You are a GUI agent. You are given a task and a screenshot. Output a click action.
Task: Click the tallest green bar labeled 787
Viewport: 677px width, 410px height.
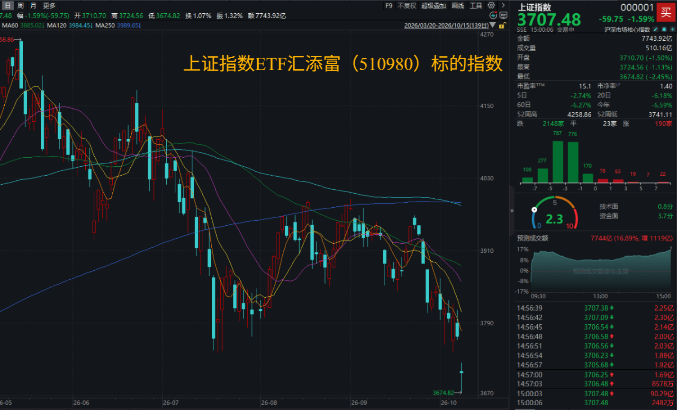pos(558,161)
